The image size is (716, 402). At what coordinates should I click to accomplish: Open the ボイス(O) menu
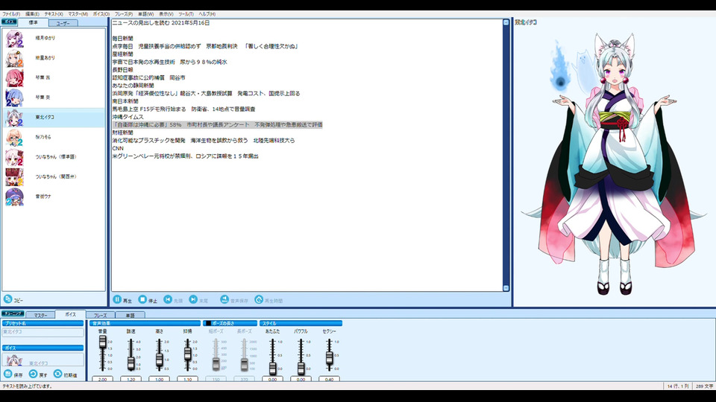coord(101,14)
